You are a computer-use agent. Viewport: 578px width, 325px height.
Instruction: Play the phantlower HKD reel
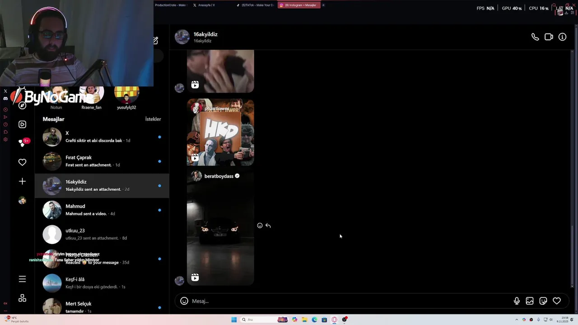[x=220, y=132]
